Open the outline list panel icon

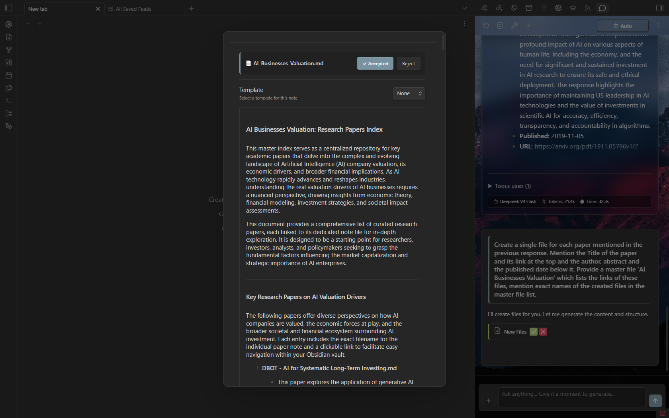point(544,8)
